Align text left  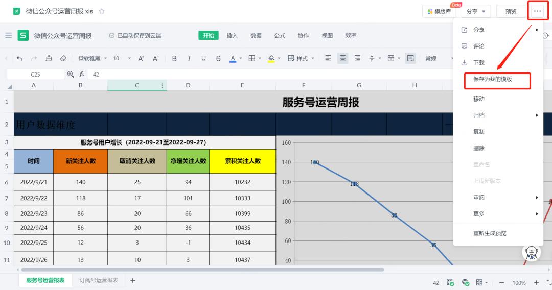coord(328,58)
